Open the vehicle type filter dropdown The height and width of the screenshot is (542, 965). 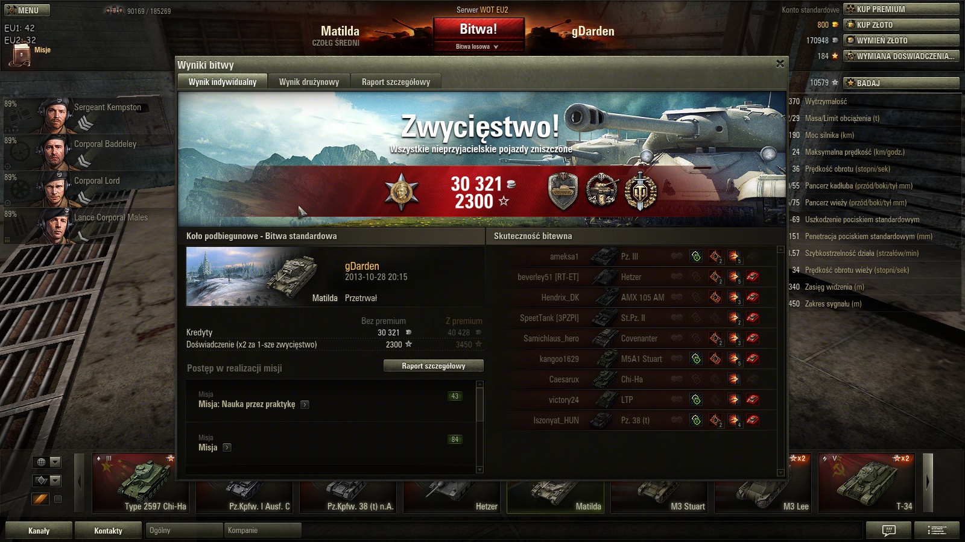(47, 480)
